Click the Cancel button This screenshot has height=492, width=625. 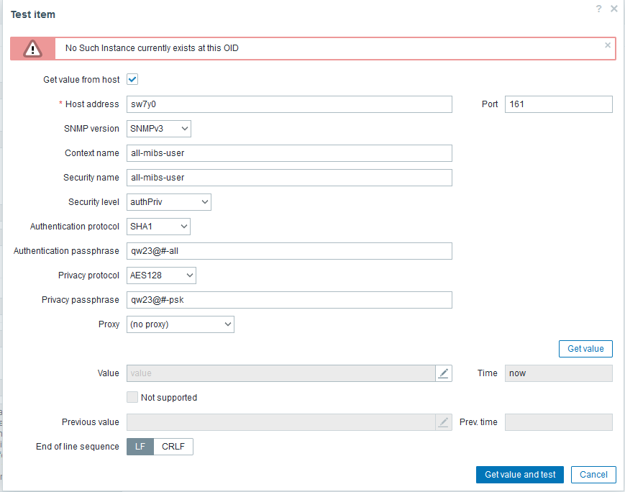point(593,475)
